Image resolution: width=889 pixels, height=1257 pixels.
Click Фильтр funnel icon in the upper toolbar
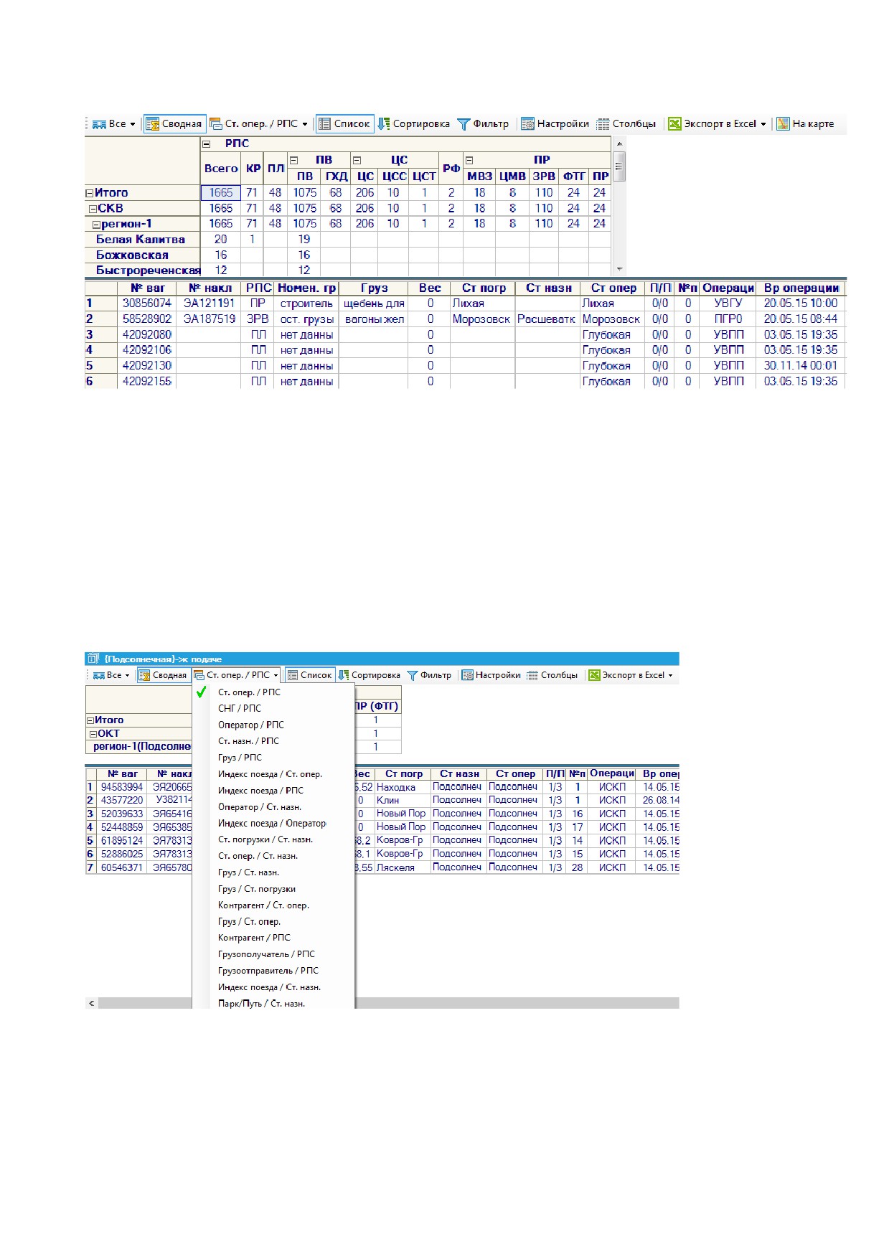coord(464,124)
